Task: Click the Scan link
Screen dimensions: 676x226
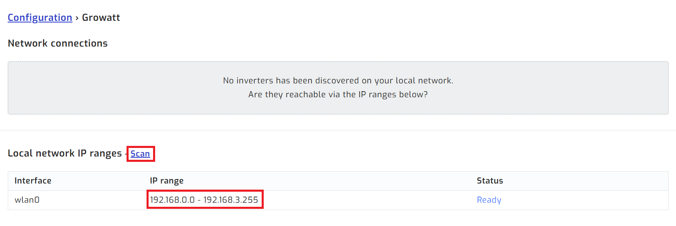Action: pos(140,154)
